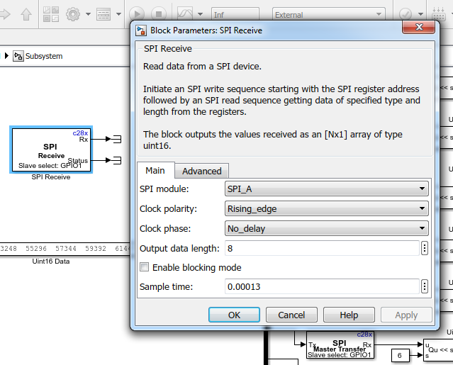Click the Block Parameters dialog title icon
This screenshot has height=365, width=453.
click(140, 30)
